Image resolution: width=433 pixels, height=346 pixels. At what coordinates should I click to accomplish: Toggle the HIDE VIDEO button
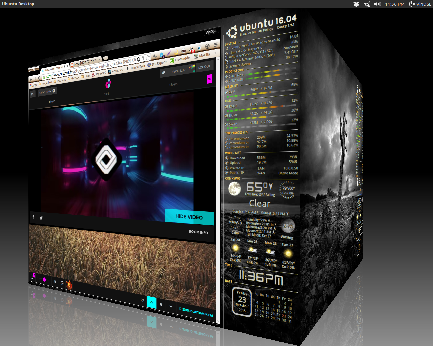coord(189,217)
